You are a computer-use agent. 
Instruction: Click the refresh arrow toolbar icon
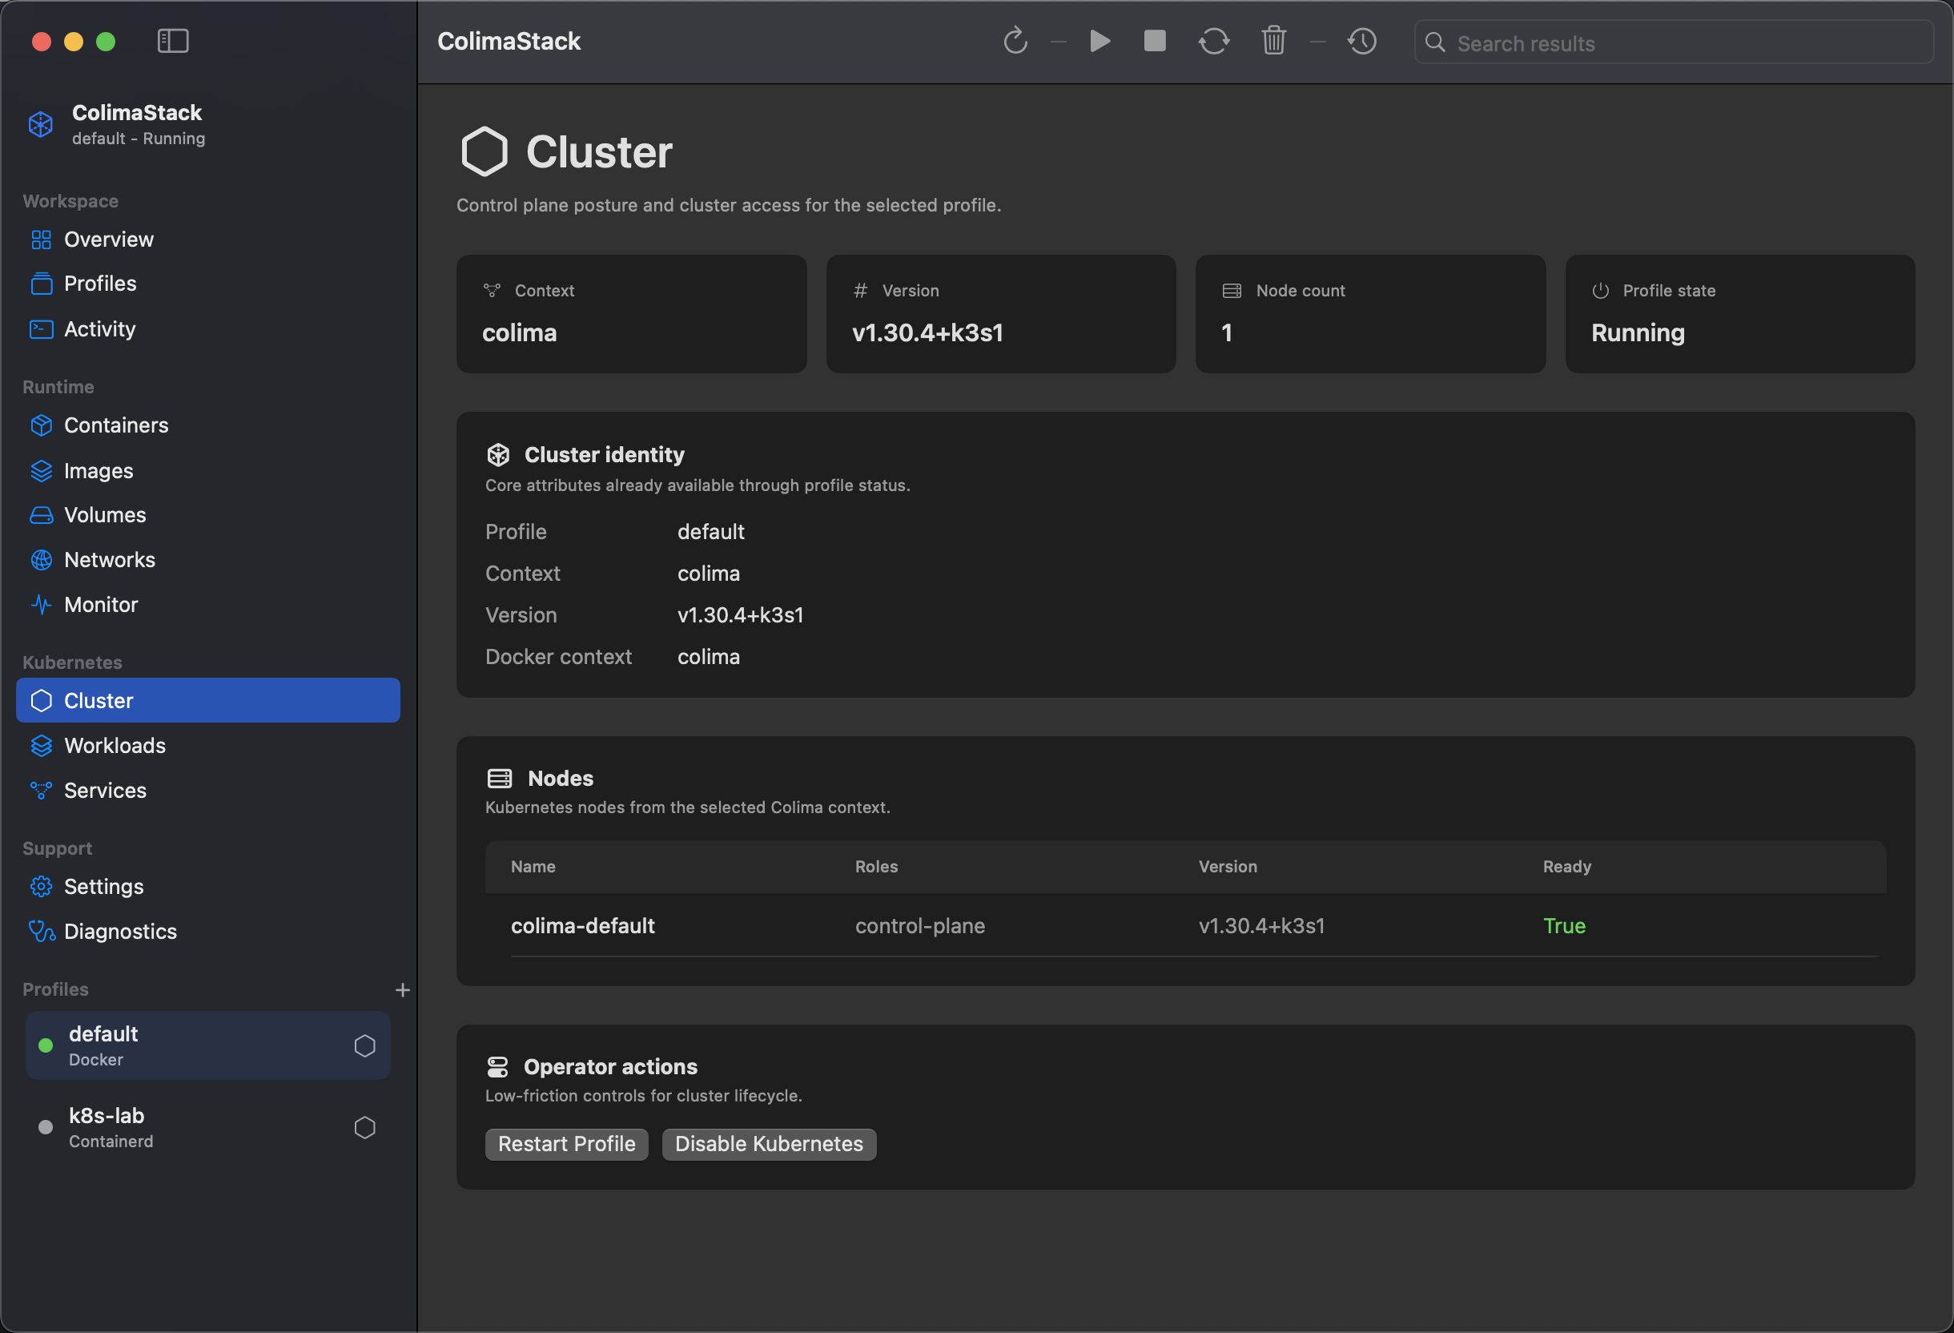1015,40
